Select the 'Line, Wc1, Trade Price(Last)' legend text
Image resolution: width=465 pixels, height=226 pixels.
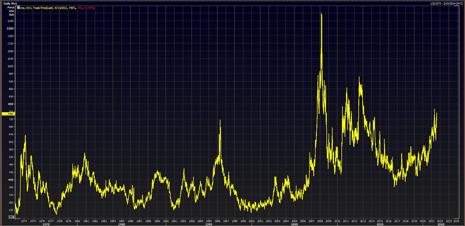pyautogui.click(x=37, y=8)
